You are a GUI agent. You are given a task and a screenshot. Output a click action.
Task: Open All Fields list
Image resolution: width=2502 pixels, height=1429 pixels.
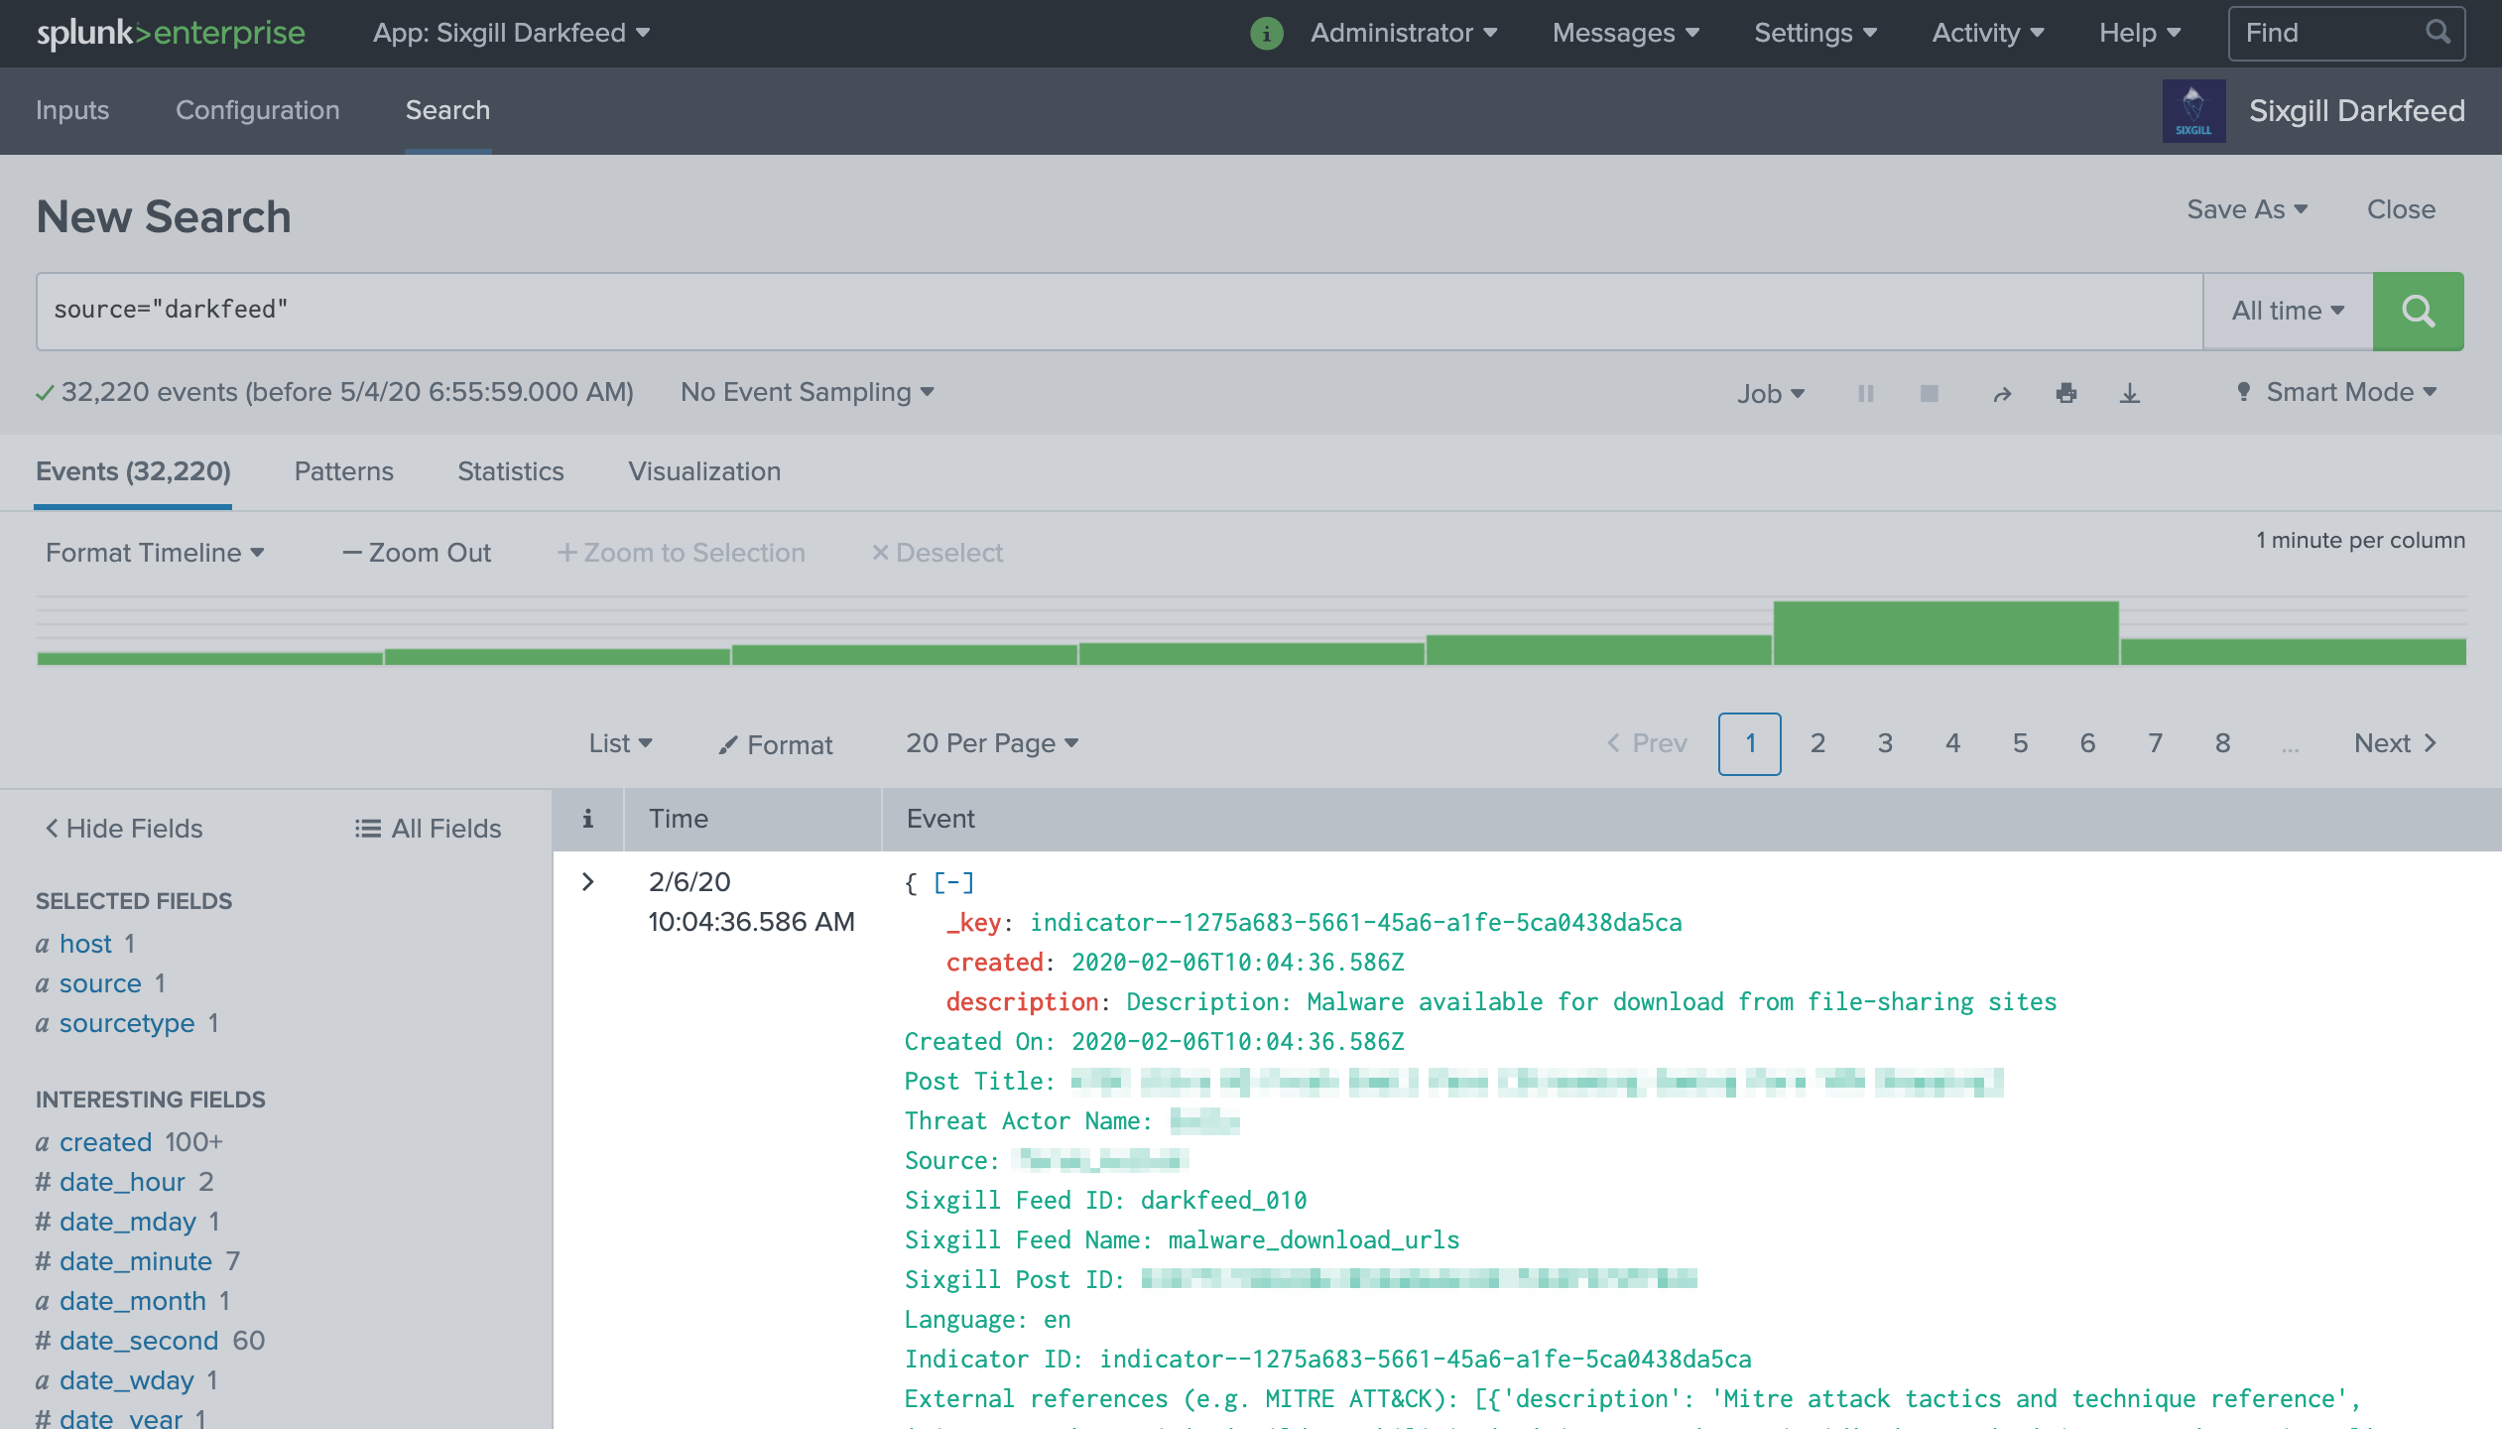pyautogui.click(x=428, y=829)
